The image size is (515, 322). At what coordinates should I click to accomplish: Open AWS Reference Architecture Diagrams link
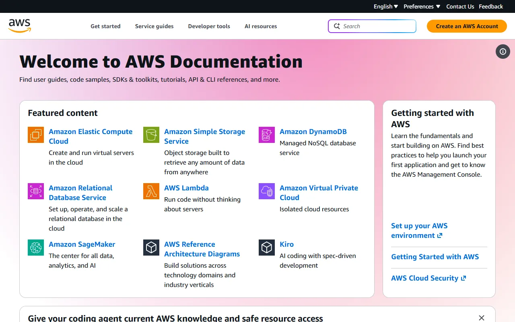tap(202, 249)
